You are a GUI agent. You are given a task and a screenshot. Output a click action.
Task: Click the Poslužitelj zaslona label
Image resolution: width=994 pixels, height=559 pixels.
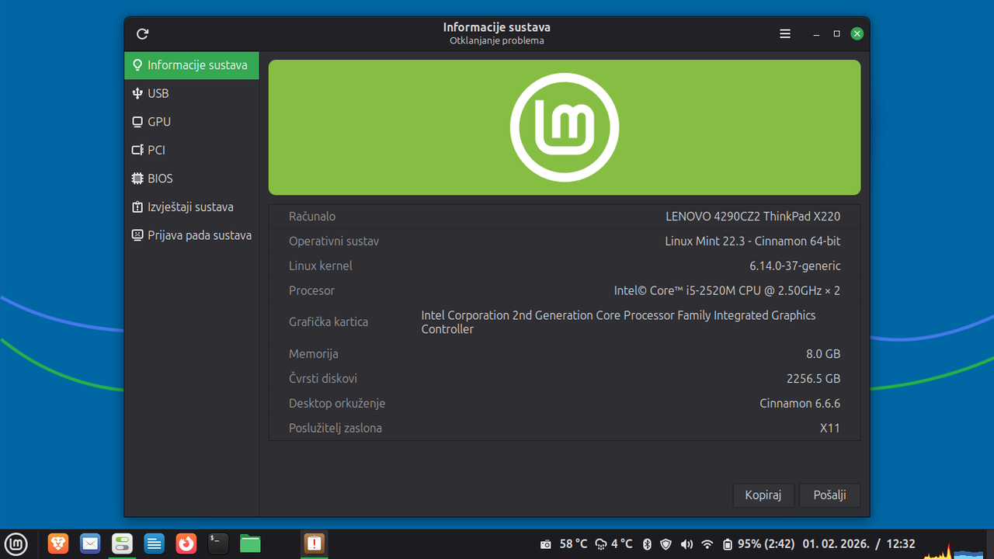(335, 428)
